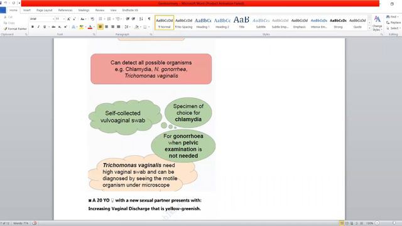Apply the Title style
Screen dimensions: 402x226
coord(241,23)
